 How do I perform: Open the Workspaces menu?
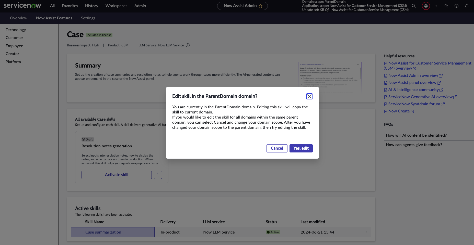[117, 6]
